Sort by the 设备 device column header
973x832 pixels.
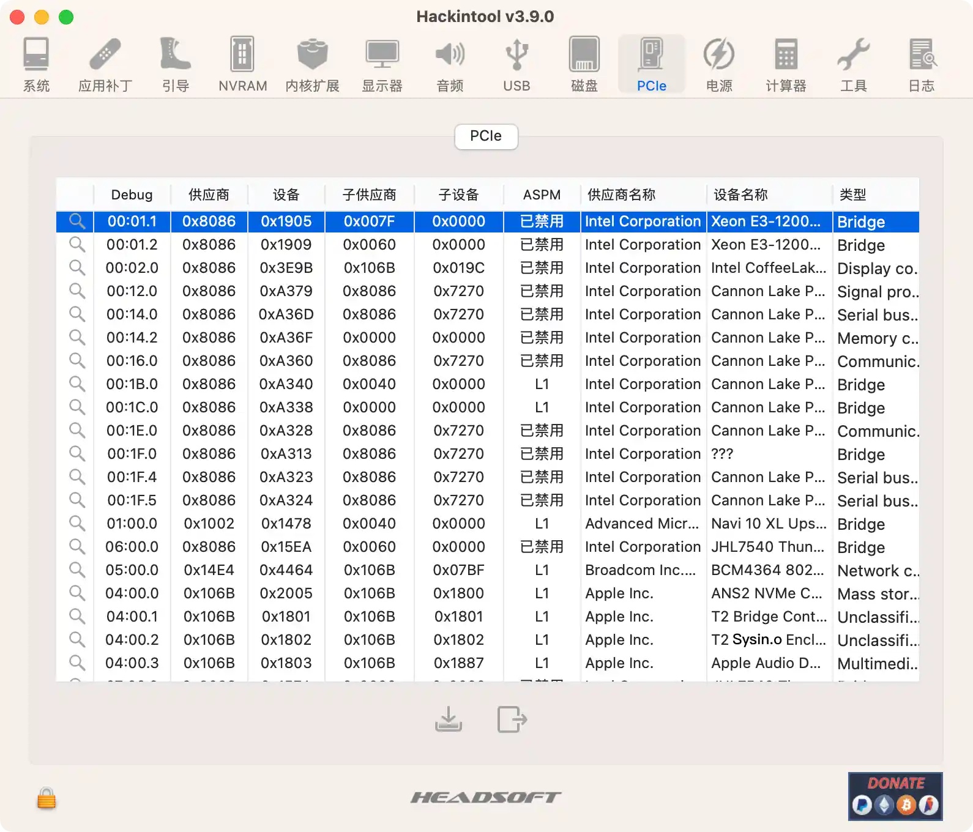tap(286, 195)
